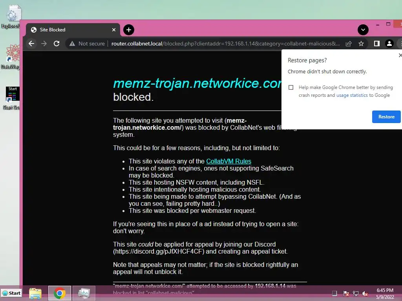
Task: Open the Chrome profile avatar
Action: pyautogui.click(x=389, y=44)
